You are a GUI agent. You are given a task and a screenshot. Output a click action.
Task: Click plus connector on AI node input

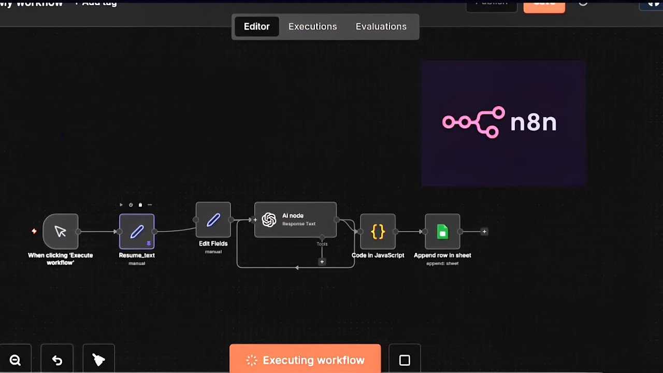coord(255,220)
